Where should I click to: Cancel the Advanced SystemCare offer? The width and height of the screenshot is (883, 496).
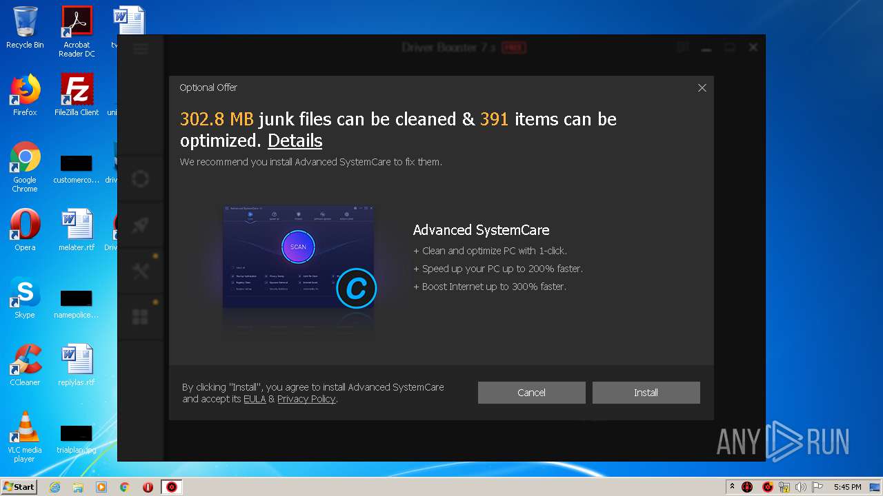coord(531,393)
